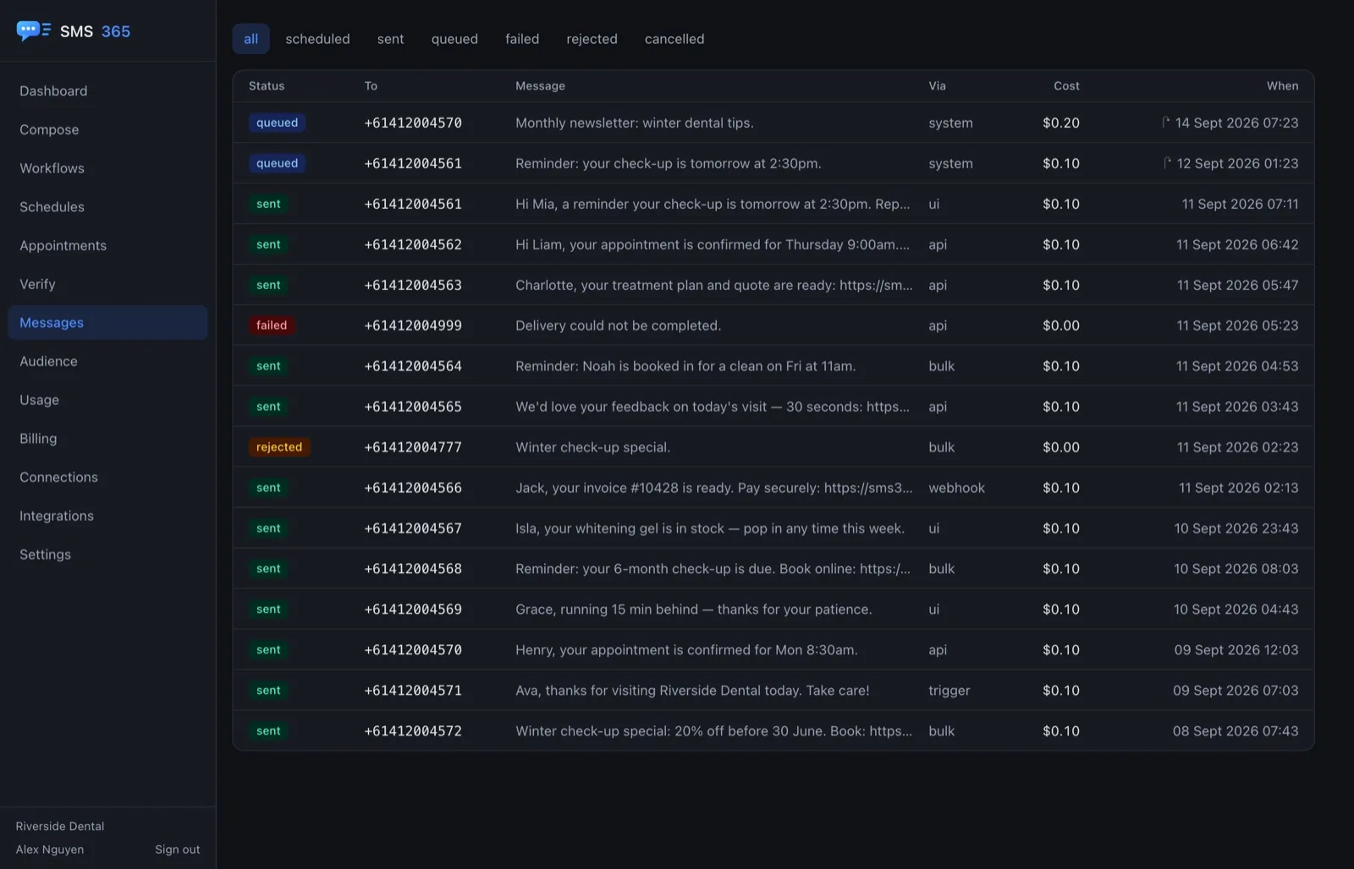Open message 'Reminder: Noah is booked in'
The width and height of the screenshot is (1354, 869).
(x=685, y=366)
